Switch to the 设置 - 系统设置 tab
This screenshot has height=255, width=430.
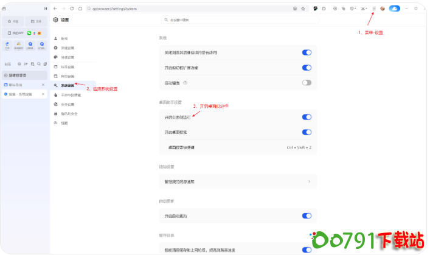(x=21, y=94)
